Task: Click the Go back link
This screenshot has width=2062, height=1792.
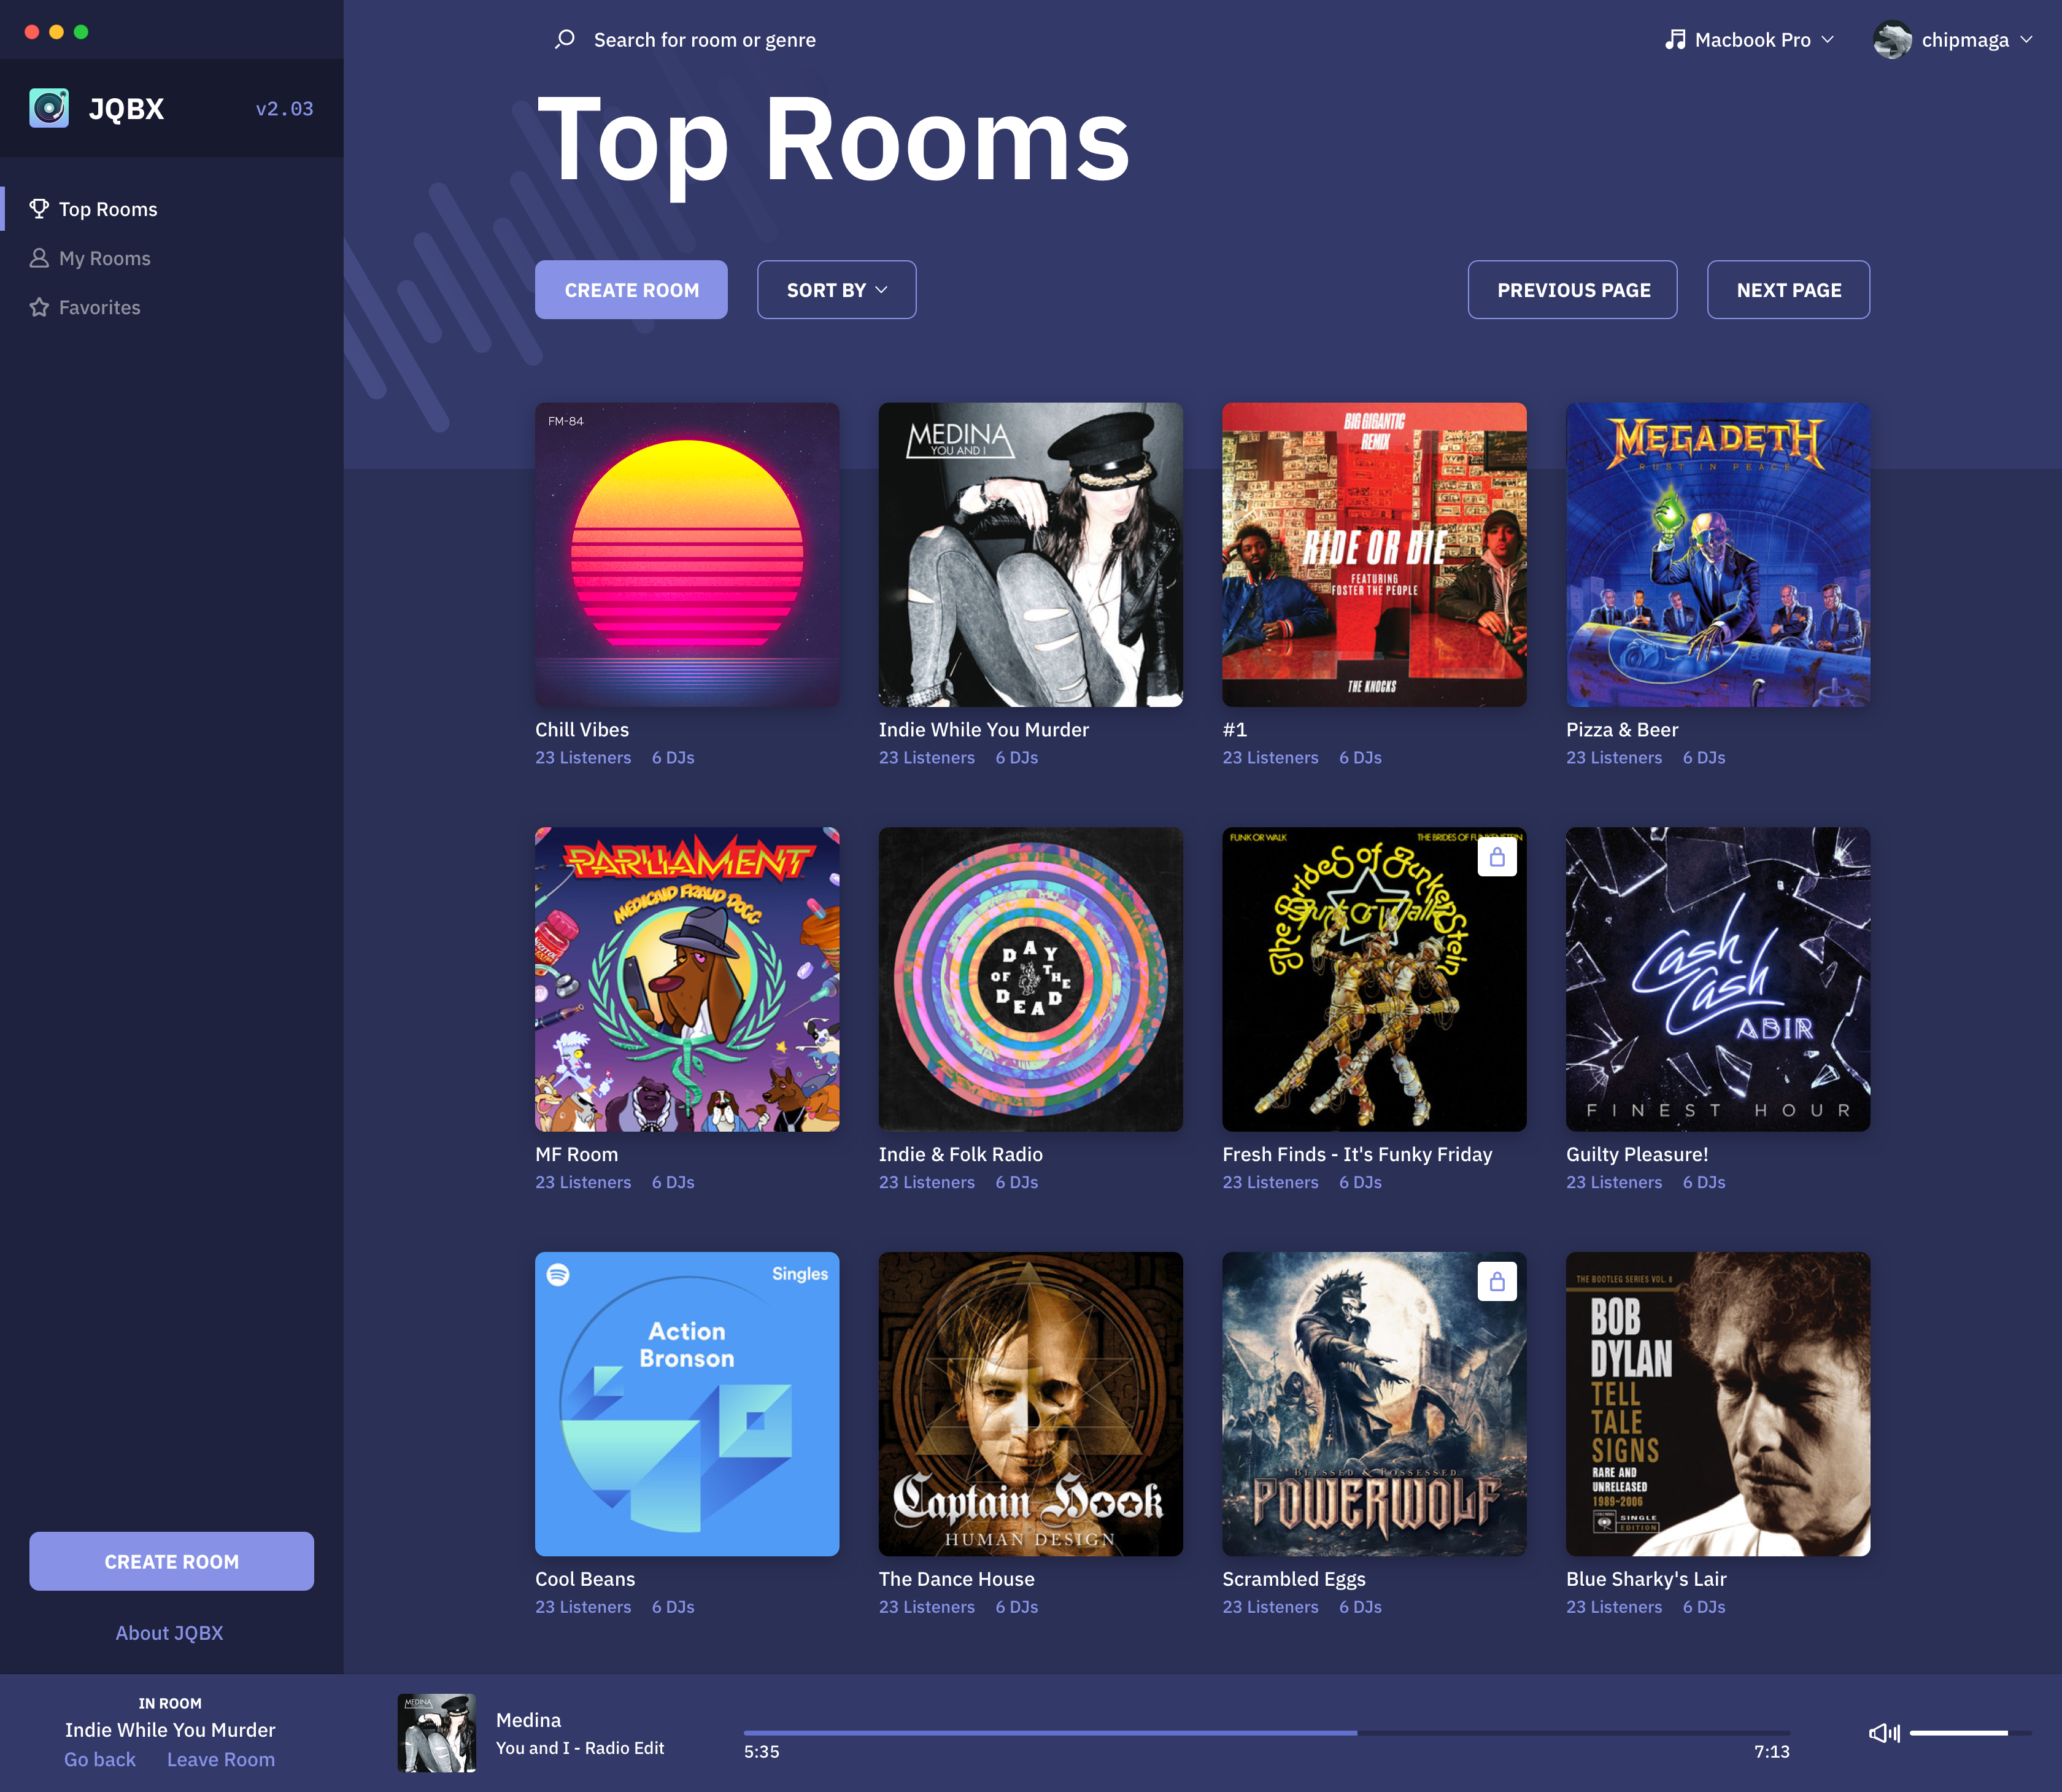Action: (x=99, y=1759)
